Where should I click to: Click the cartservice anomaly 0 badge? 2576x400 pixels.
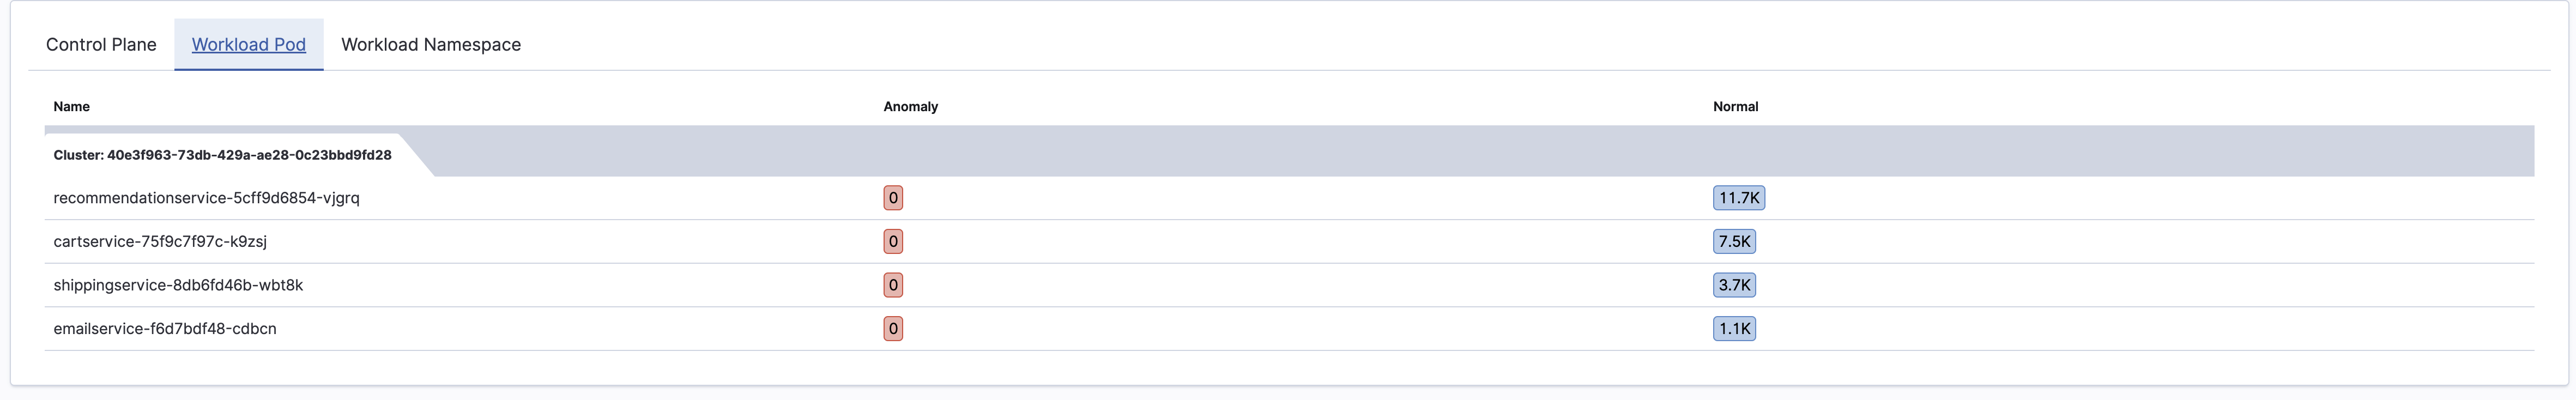click(x=893, y=241)
